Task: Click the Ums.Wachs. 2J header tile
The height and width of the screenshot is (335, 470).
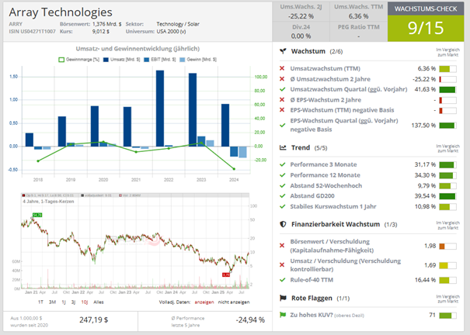Action: click(x=301, y=12)
